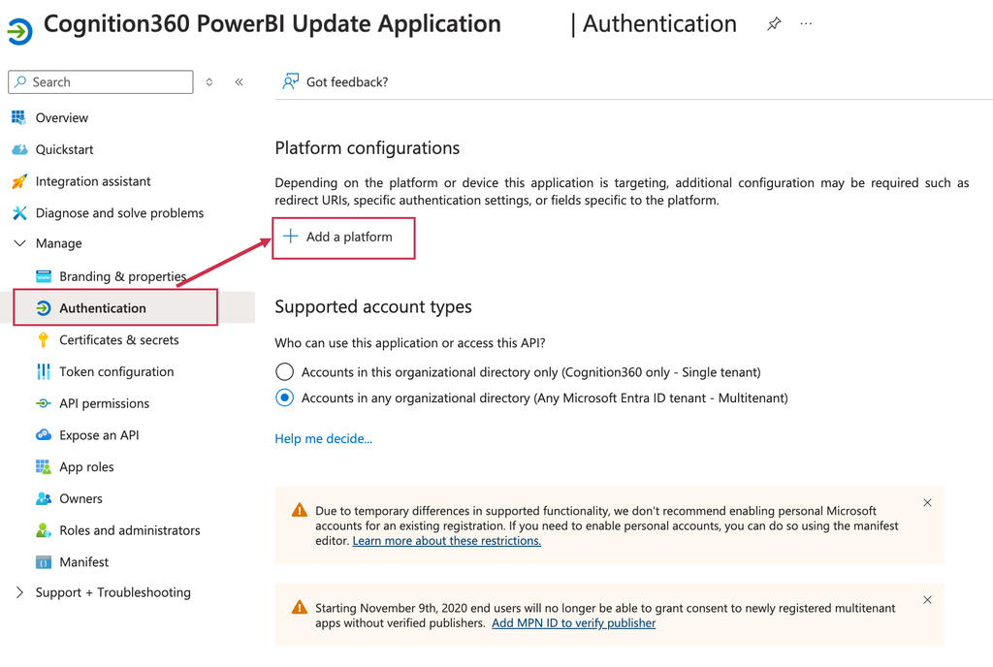Click the App roles grid icon
993x667 pixels.
point(43,467)
